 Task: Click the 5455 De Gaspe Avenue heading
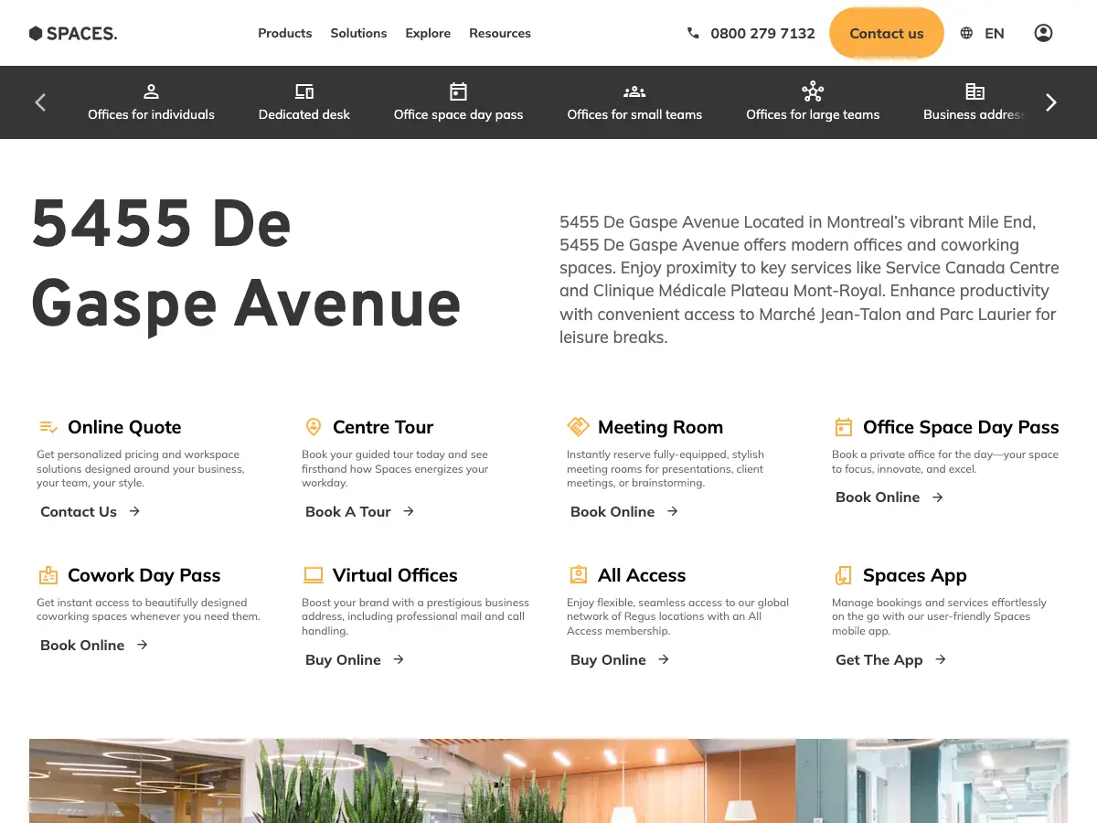click(x=247, y=263)
